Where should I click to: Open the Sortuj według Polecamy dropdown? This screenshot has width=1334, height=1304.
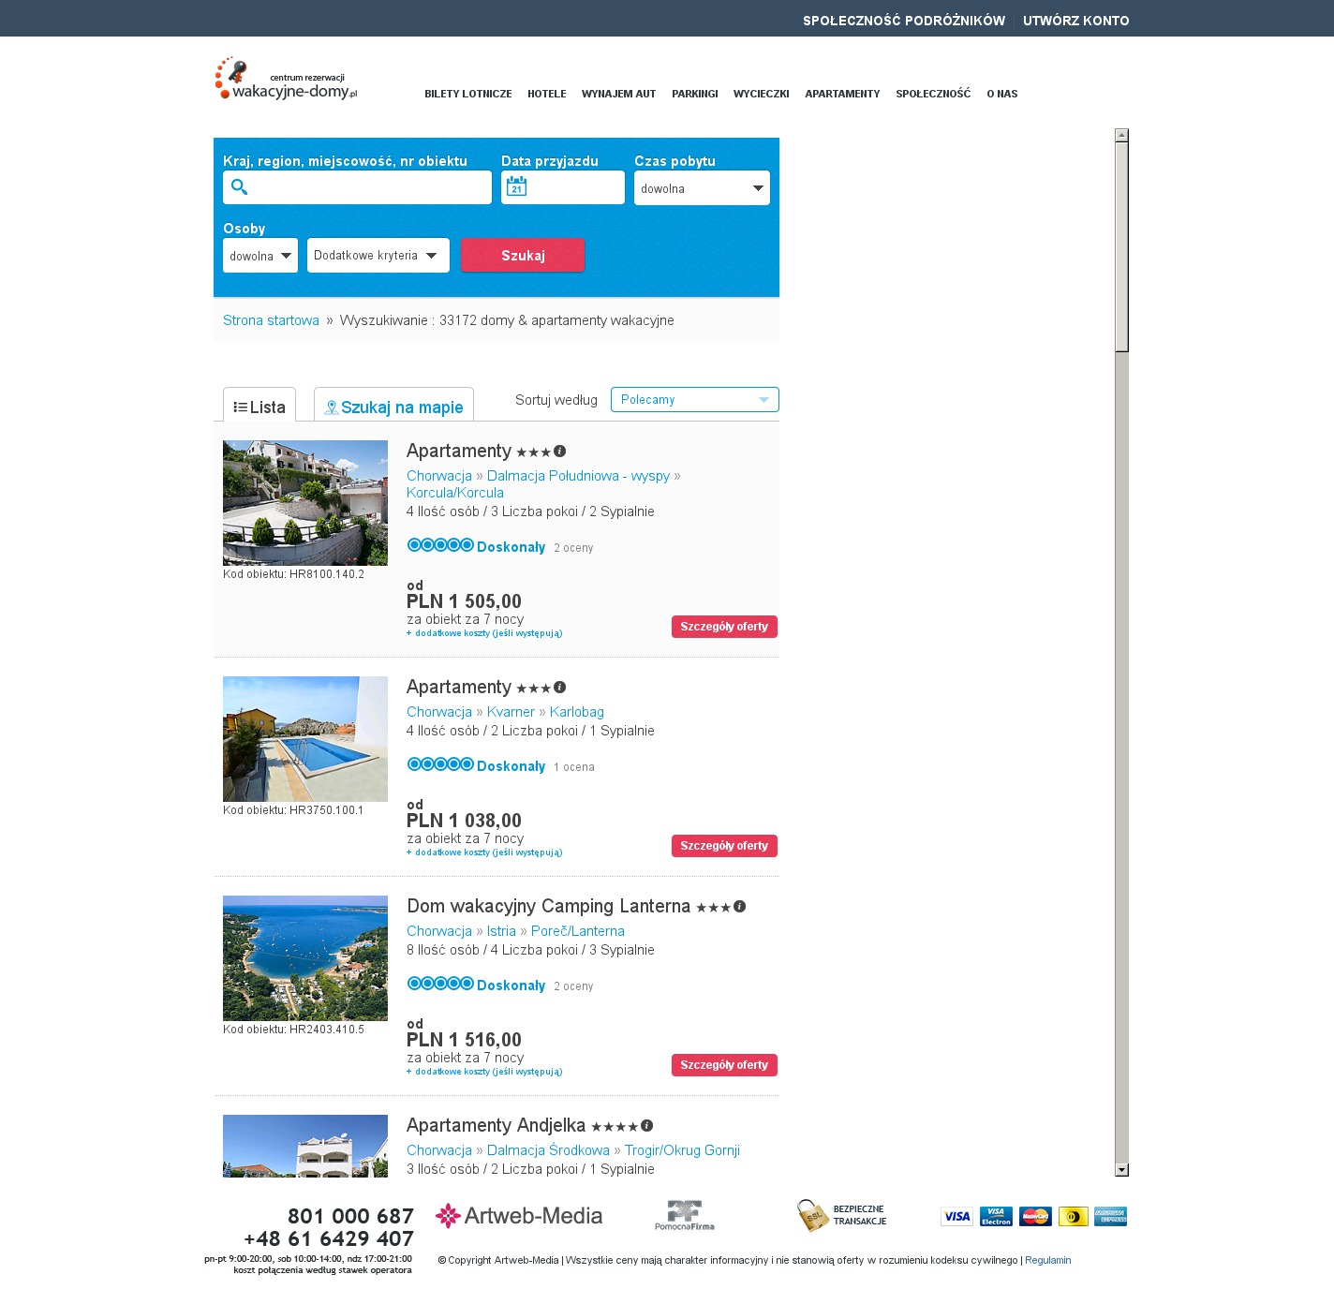coord(695,400)
